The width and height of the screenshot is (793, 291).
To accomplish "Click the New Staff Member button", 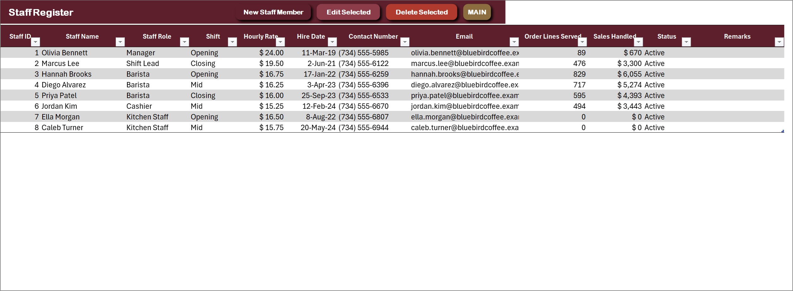I will click(273, 12).
